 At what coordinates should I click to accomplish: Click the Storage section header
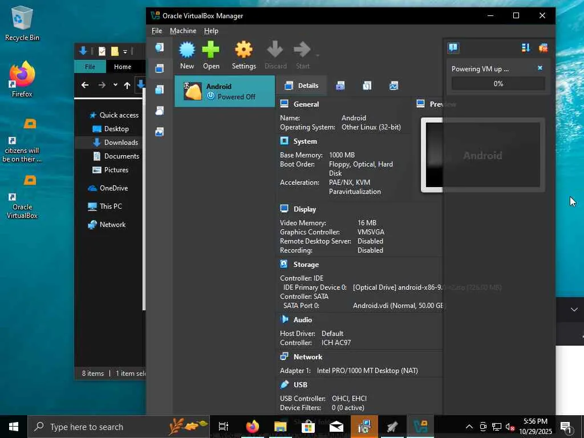[x=306, y=265]
